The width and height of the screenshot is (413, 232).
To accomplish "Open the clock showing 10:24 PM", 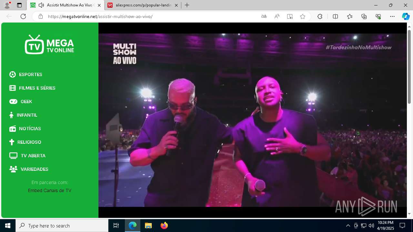I will (385, 226).
